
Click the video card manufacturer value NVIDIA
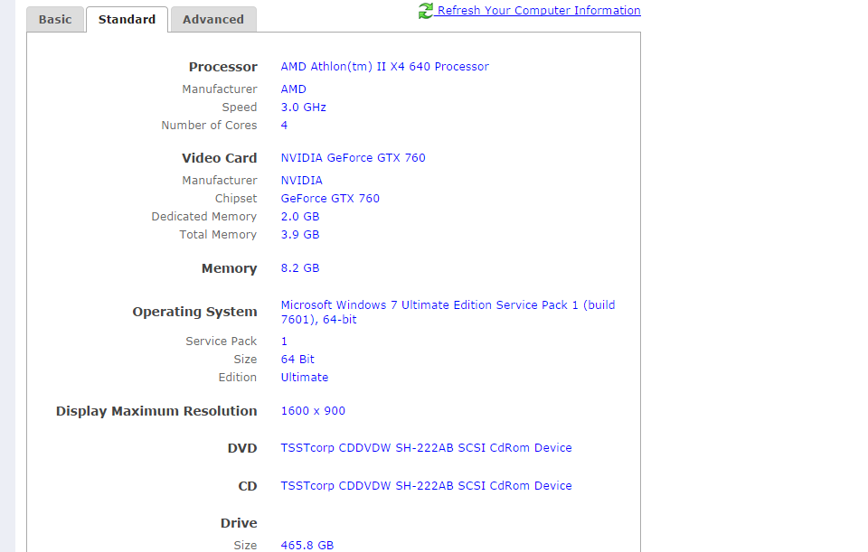point(302,181)
